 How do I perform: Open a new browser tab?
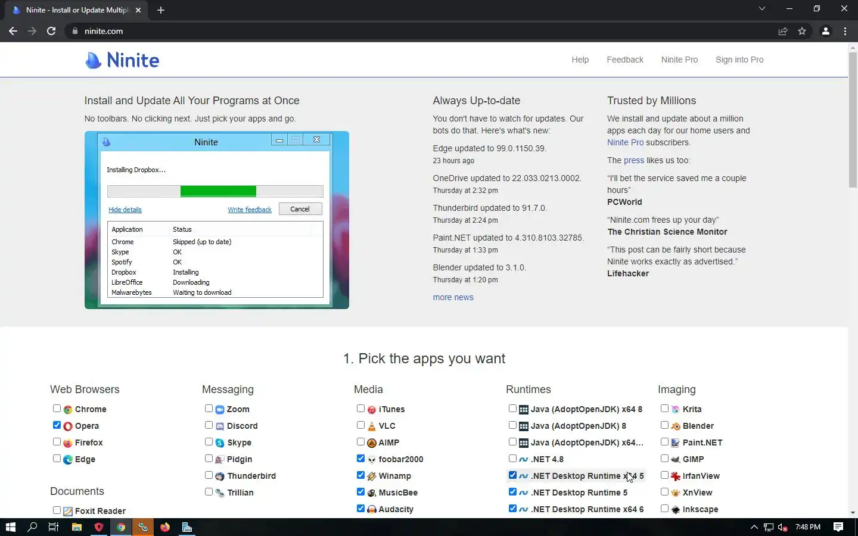click(161, 10)
